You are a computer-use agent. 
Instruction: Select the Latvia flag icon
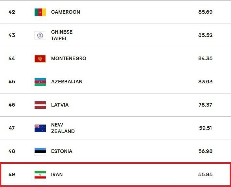pos(40,105)
